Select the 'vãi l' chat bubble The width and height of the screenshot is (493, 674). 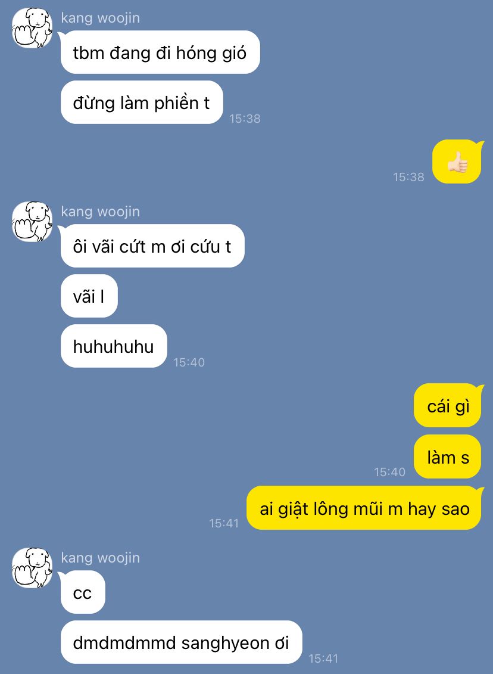(89, 296)
